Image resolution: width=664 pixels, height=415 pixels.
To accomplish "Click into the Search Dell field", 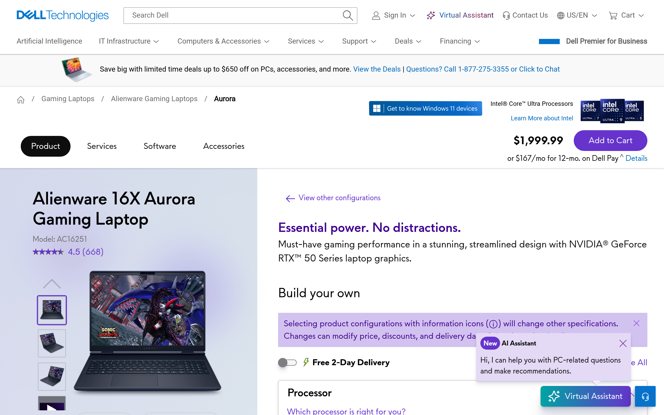I will pos(233,15).
